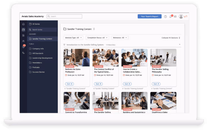Click calendar icon on Rethink the Sales Profession
The height and width of the screenshot is (130, 207).
pyautogui.click(x=66, y=75)
